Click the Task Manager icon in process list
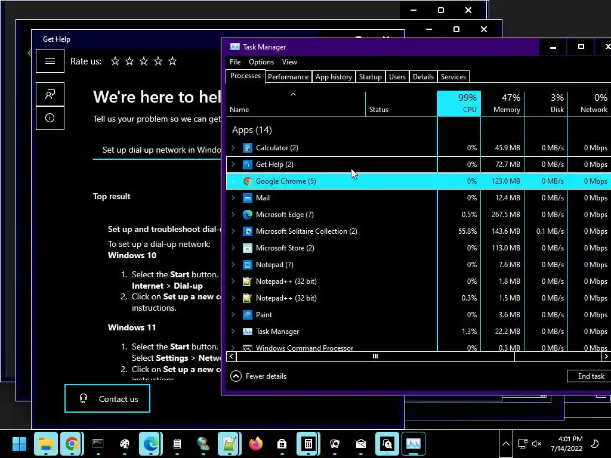 point(247,332)
